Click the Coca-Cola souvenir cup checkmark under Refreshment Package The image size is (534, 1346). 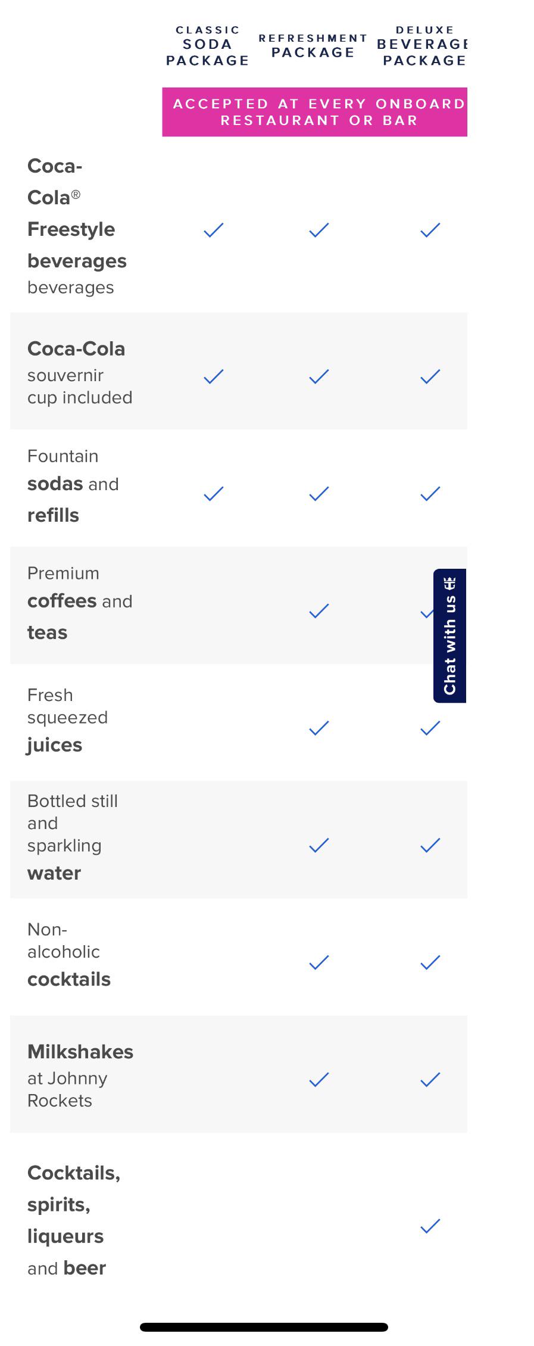tap(319, 375)
